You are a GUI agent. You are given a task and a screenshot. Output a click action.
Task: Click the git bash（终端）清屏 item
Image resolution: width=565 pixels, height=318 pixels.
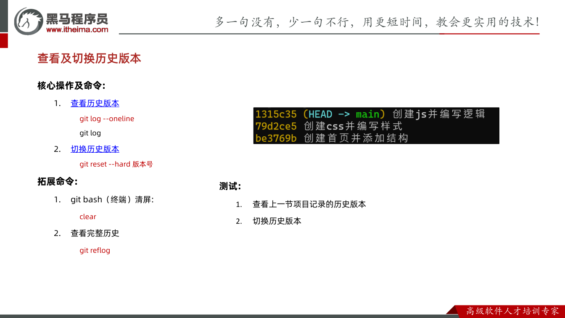point(112,199)
